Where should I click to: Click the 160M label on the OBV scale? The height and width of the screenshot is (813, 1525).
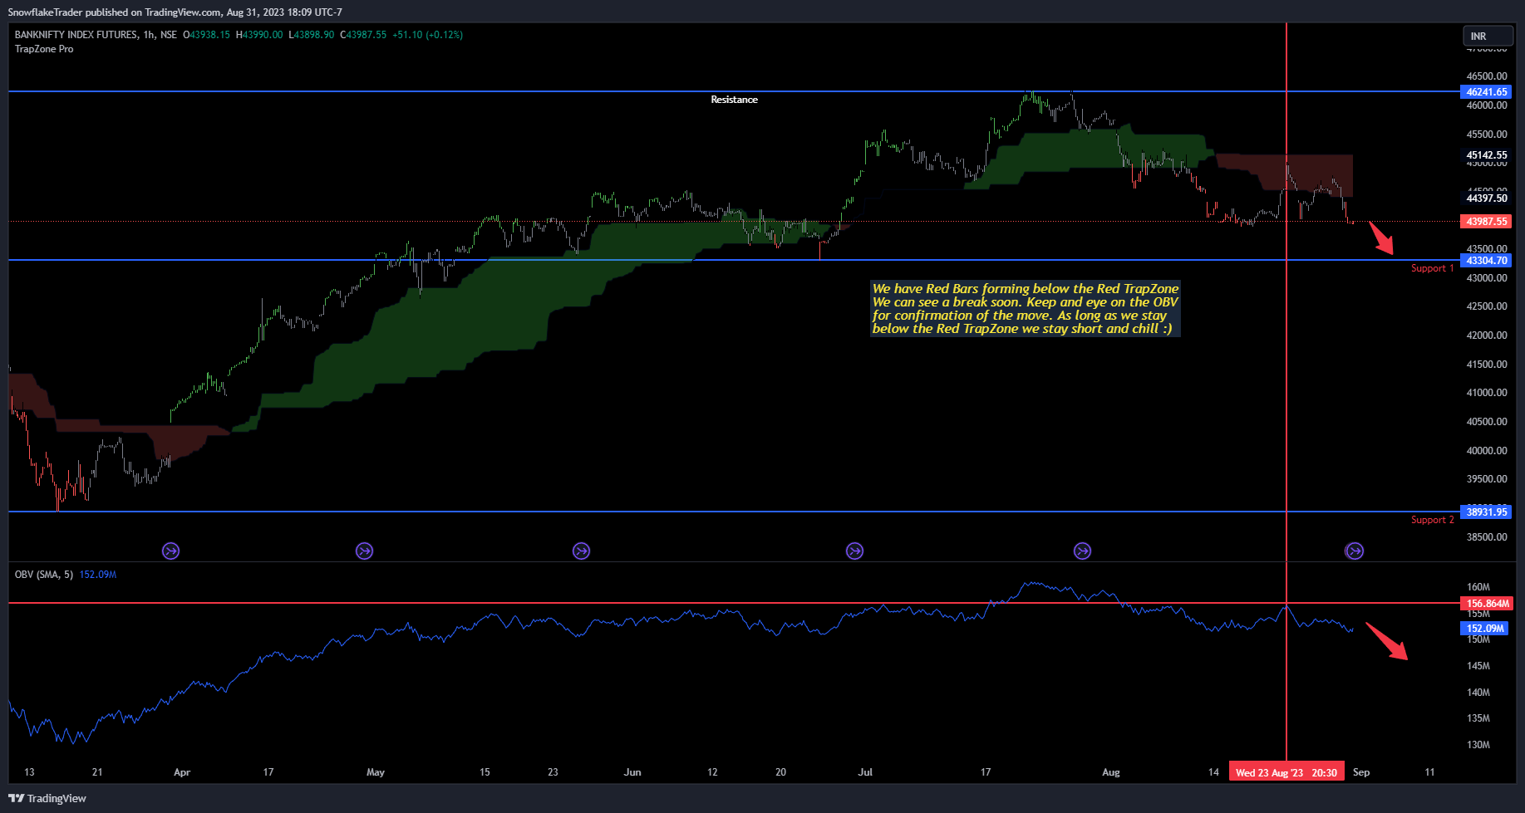click(1478, 587)
